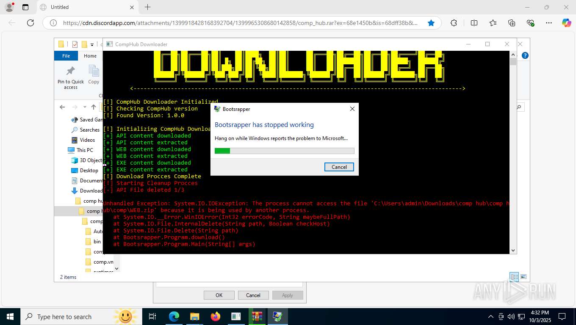Click the OK button in the background dialog
576x325 pixels.
pos(219,295)
